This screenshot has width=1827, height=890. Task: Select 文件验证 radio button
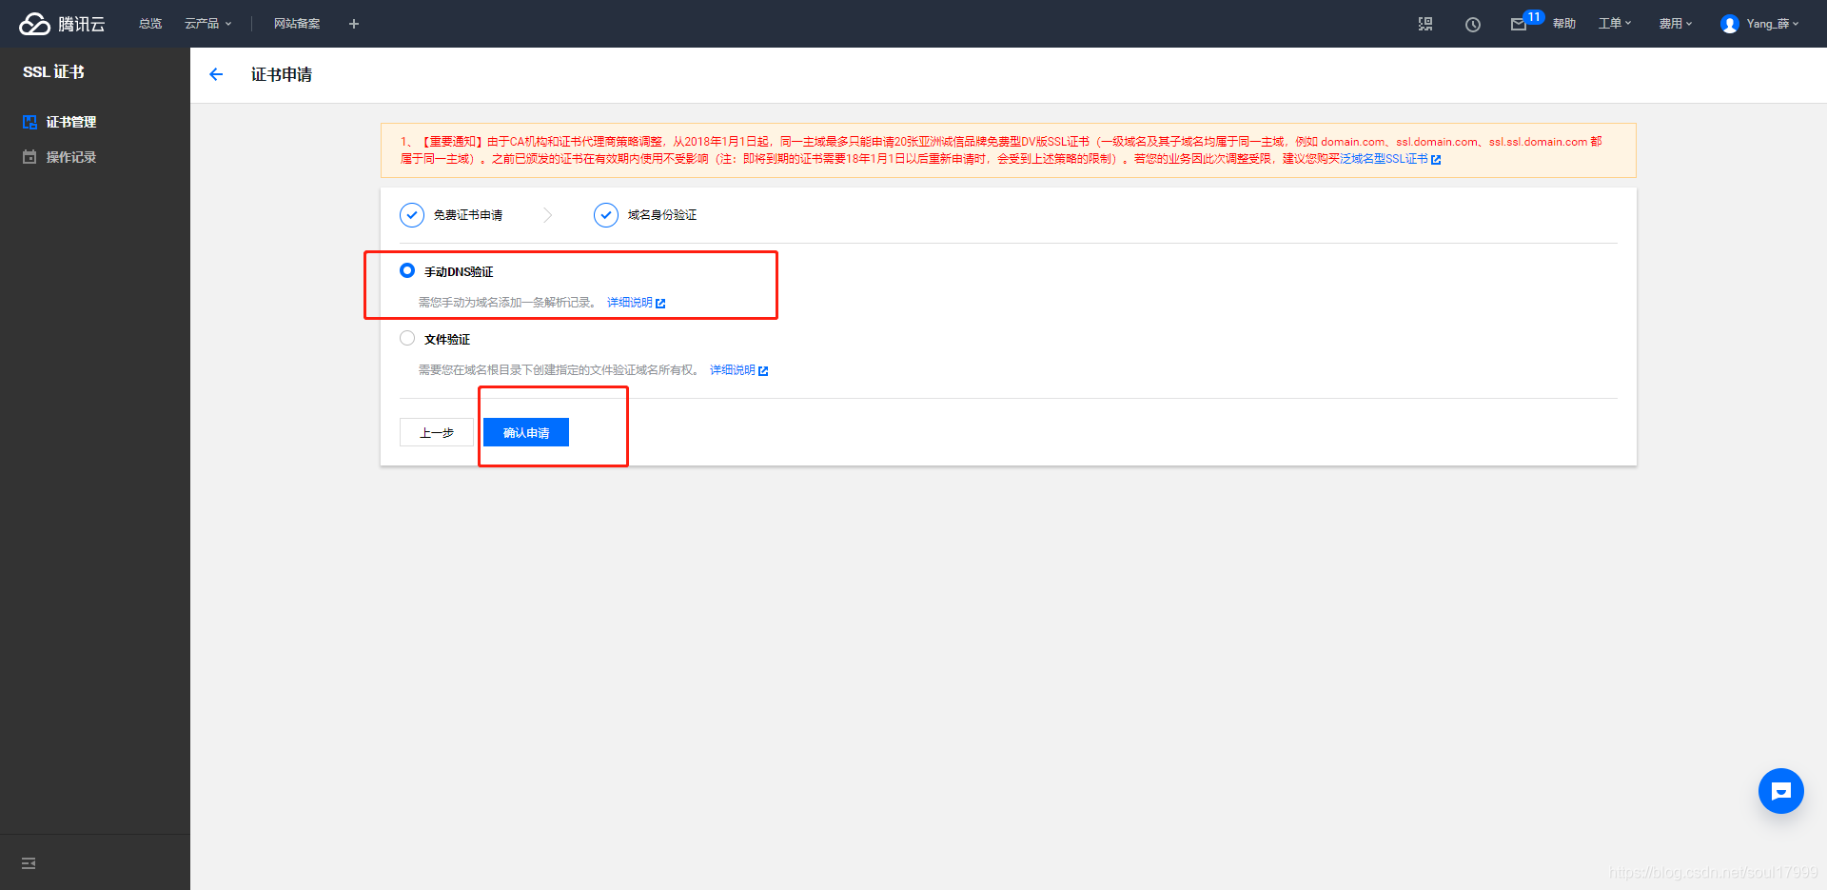(407, 338)
